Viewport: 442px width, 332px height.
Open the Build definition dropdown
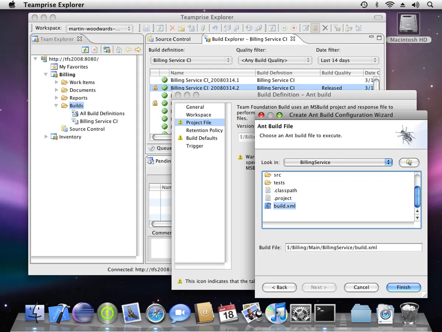tap(191, 60)
